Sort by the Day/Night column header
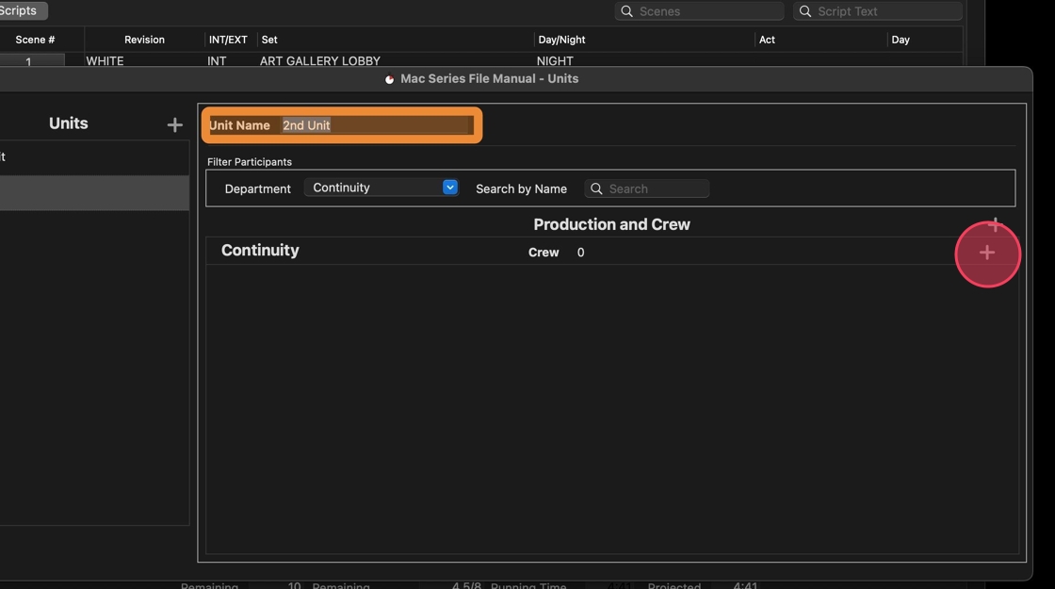 pyautogui.click(x=561, y=40)
